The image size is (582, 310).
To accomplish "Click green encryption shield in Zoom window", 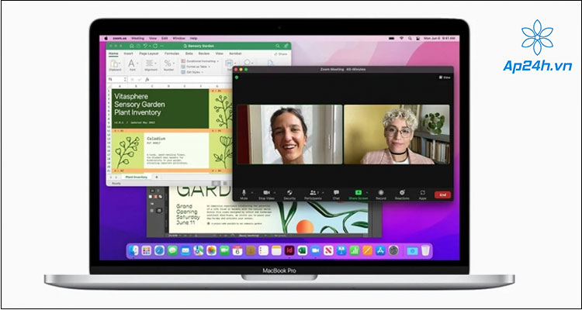I will click(x=237, y=77).
